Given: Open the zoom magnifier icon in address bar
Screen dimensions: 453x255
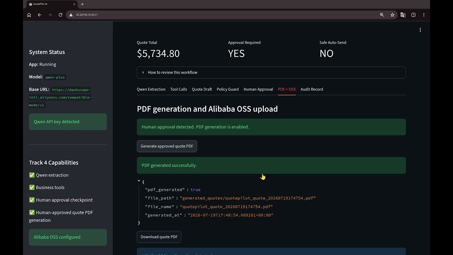Looking at the screenshot, I should tap(382, 15).
